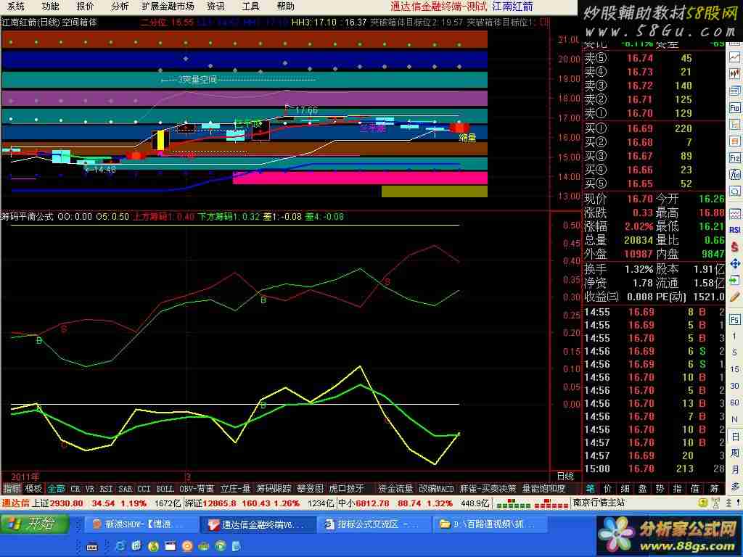This screenshot has width=743, height=557.
Task: Open the D:\百路通视频 folder taskbar button
Action: pyautogui.click(x=490, y=524)
